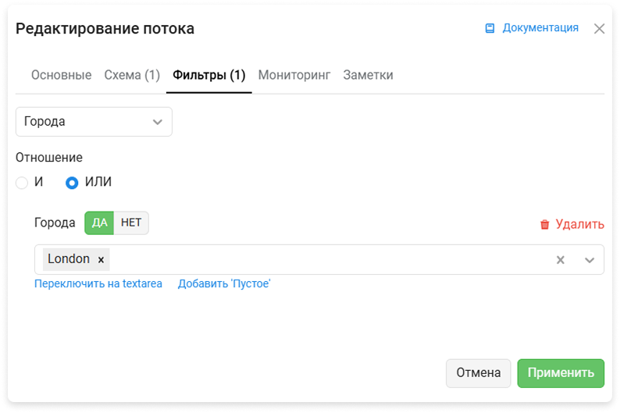Image resolution: width=620 pixels, height=413 pixels.
Task: Open the Заметки tab
Action: tap(368, 75)
